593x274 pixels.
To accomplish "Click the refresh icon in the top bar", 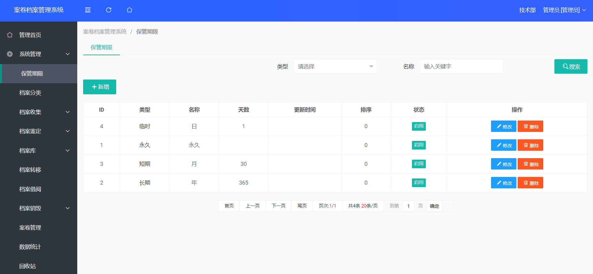I will [108, 10].
